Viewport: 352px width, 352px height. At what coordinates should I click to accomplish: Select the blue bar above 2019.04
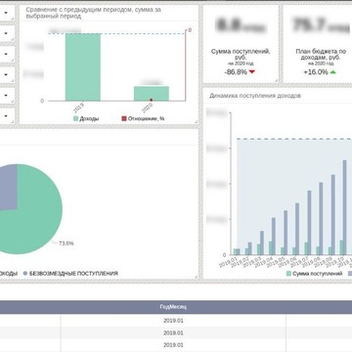click(x=274, y=236)
